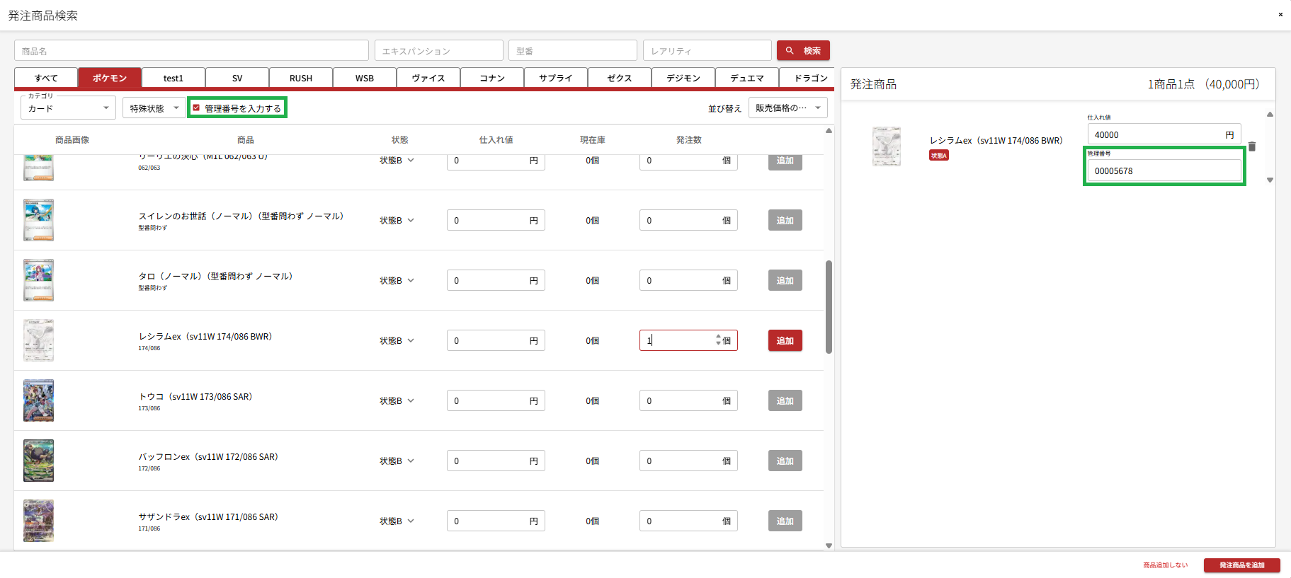The height and width of the screenshot is (578, 1291).
Task: Open 状態B dropdown for レシラムex
Action: click(397, 341)
